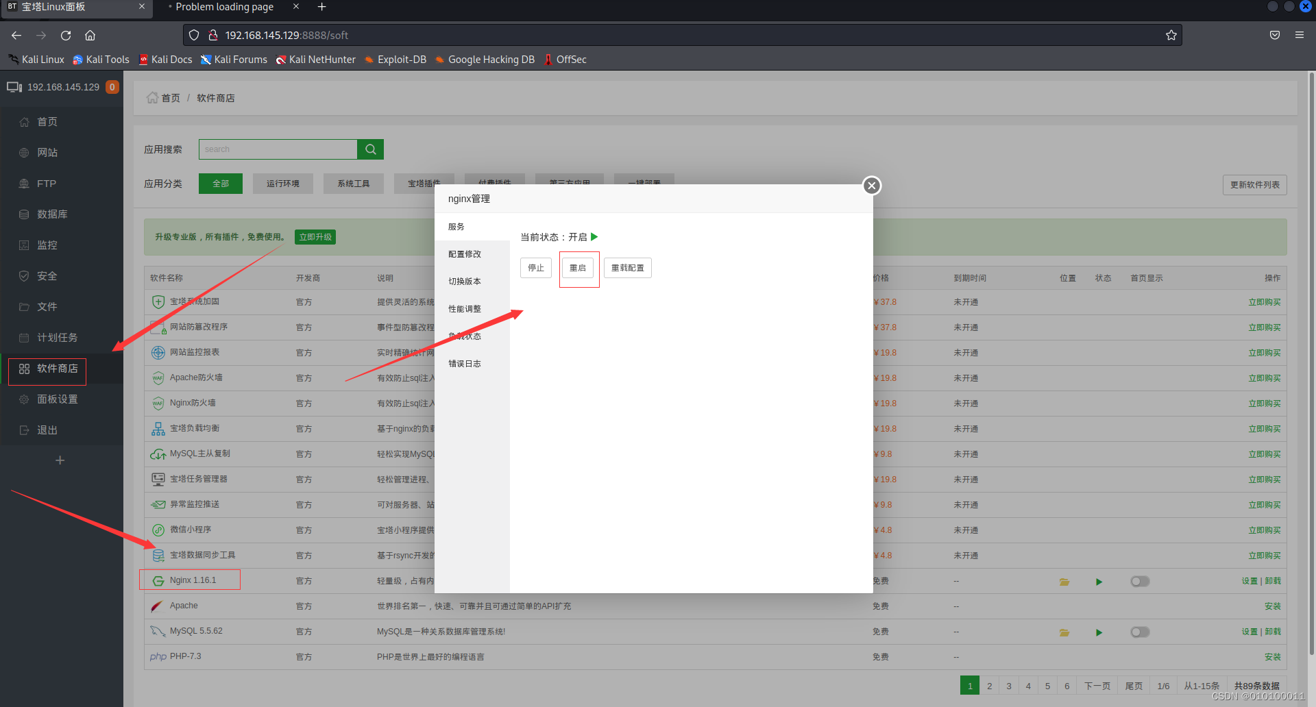The width and height of the screenshot is (1316, 707).
Task: Click 设置 in the MySQL row
Action: (1250, 632)
